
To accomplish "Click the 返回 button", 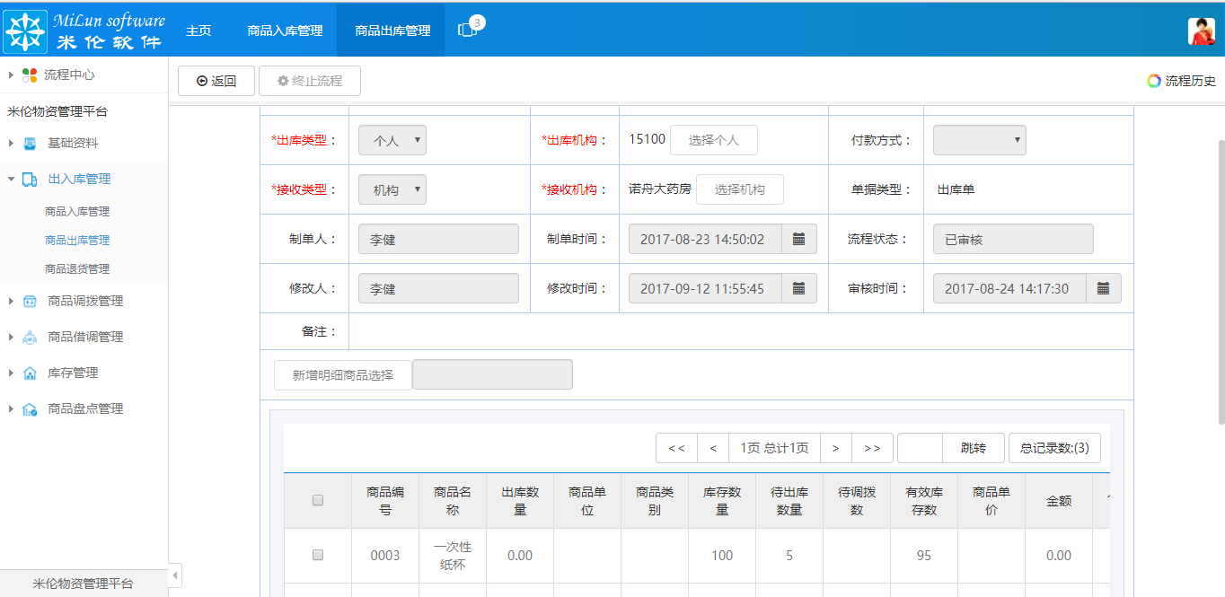I will tap(216, 81).
